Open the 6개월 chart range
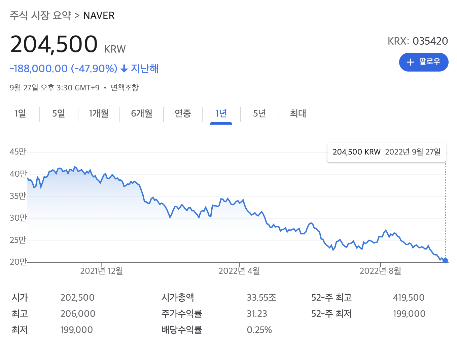 tap(141, 114)
